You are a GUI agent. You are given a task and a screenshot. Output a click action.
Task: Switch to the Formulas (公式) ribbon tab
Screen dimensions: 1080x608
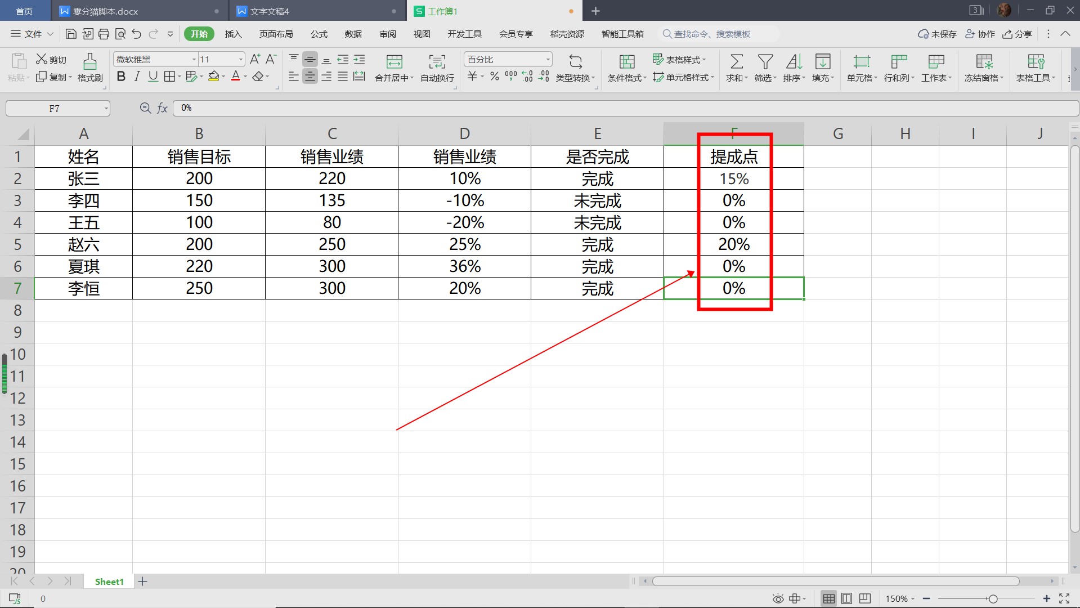[x=319, y=34]
